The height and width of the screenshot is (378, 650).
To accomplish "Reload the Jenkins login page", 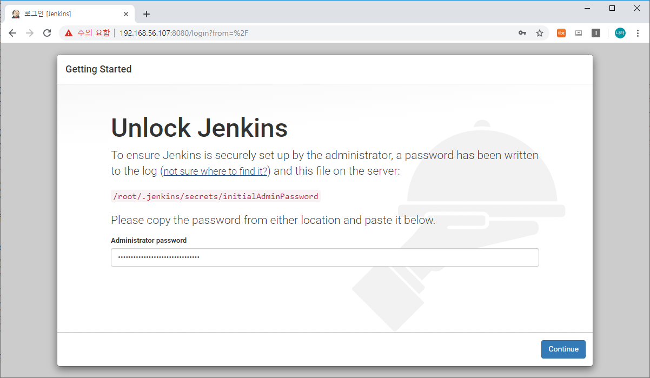I will [47, 33].
